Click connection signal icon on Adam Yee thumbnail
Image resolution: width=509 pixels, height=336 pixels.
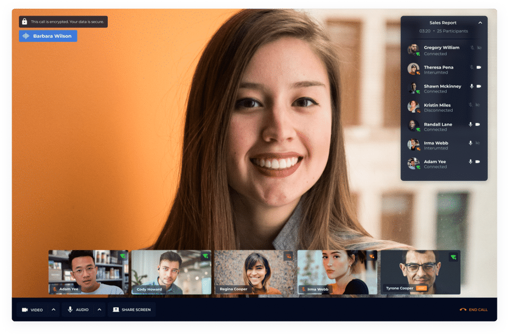point(122,256)
